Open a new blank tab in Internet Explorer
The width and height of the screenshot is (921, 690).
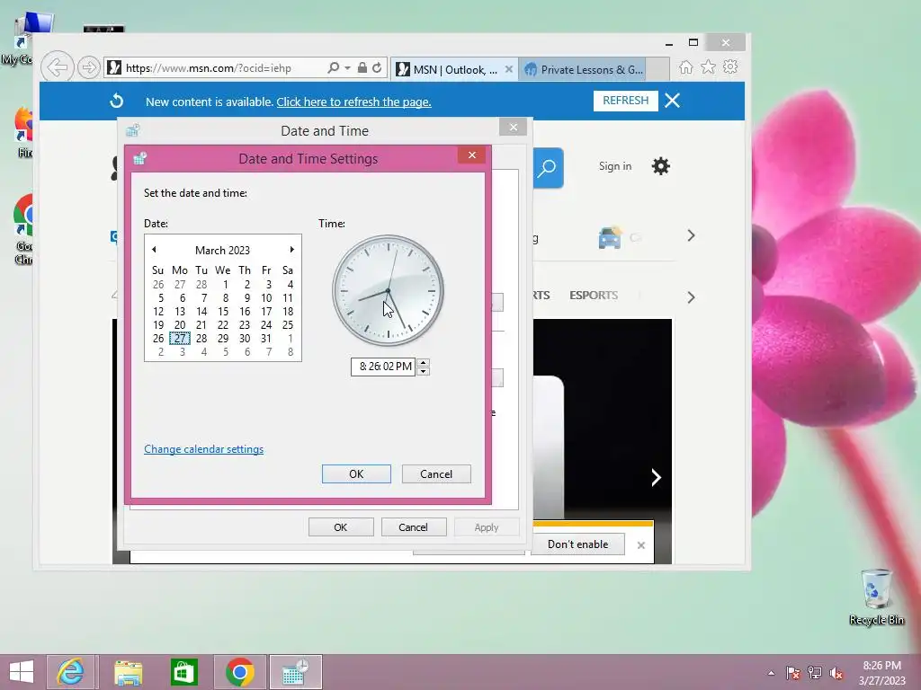point(657,69)
